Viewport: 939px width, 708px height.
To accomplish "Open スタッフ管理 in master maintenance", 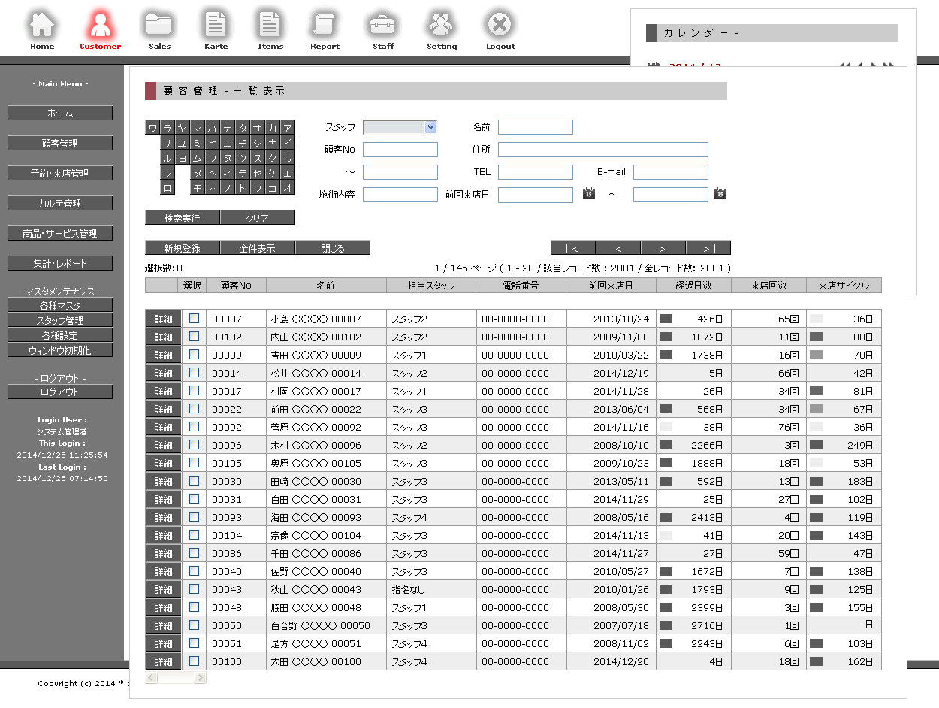I will pyautogui.click(x=60, y=320).
